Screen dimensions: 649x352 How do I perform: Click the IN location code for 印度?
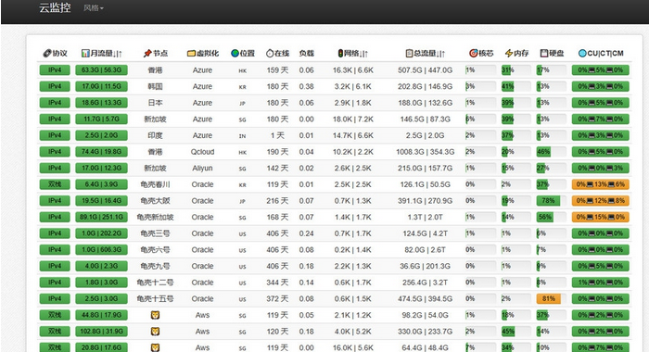[243, 136]
